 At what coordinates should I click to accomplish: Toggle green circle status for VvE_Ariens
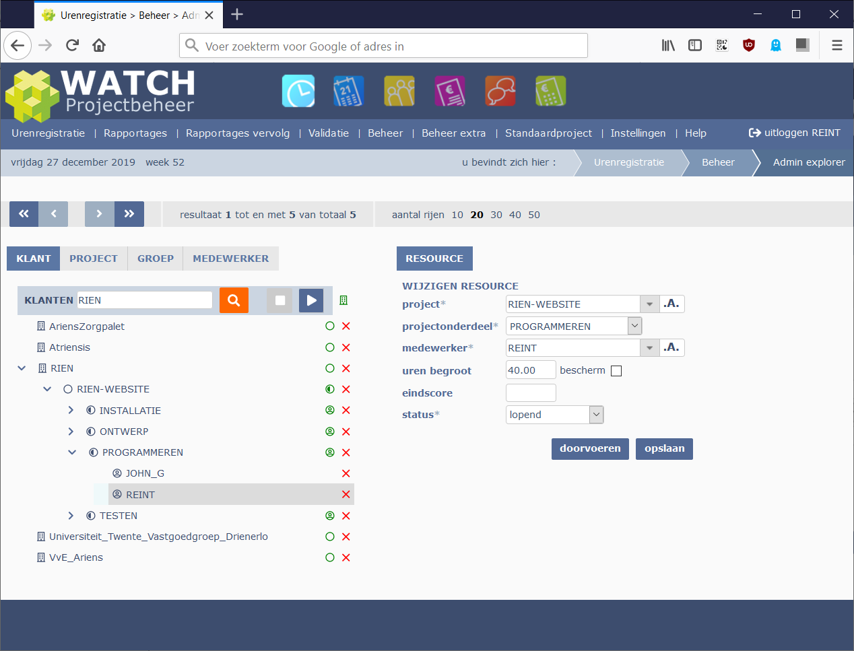point(330,557)
